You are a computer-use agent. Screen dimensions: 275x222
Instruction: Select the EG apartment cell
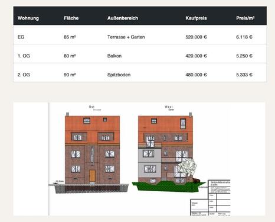tap(21, 37)
